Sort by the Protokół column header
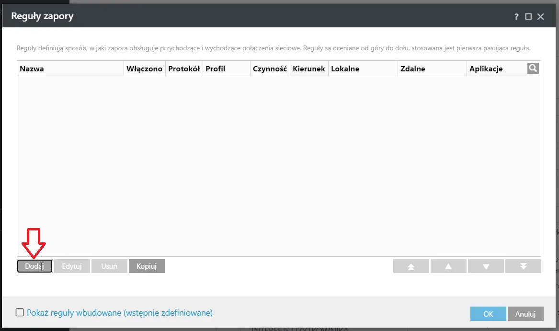 184,68
